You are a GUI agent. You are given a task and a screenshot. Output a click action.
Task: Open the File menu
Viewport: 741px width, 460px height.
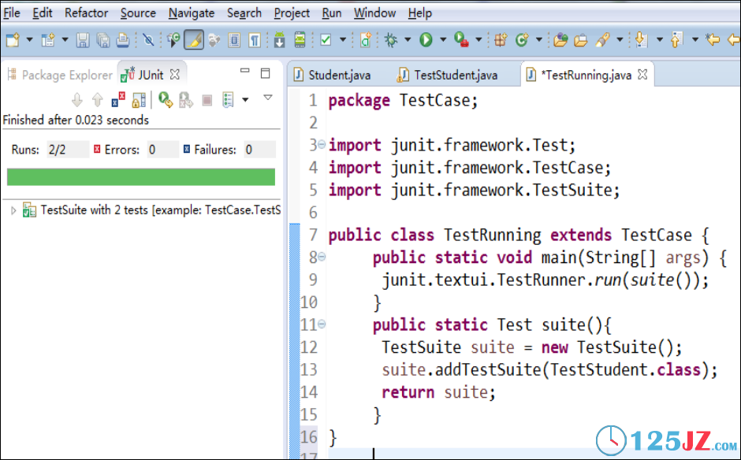pyautogui.click(x=11, y=13)
